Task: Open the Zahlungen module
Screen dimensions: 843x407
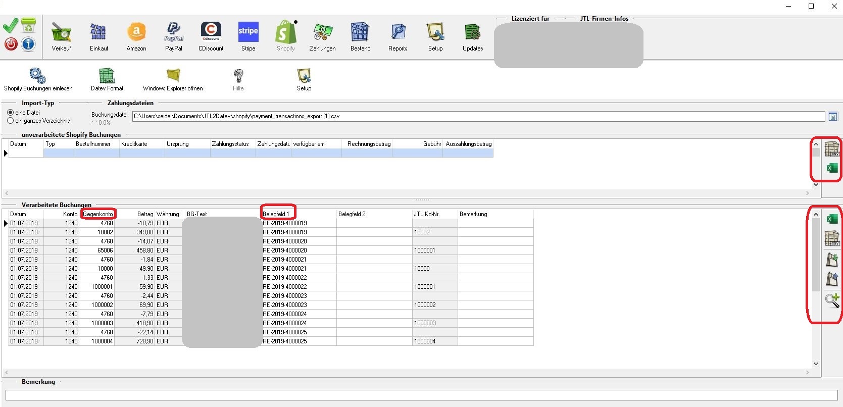Action: [322, 37]
